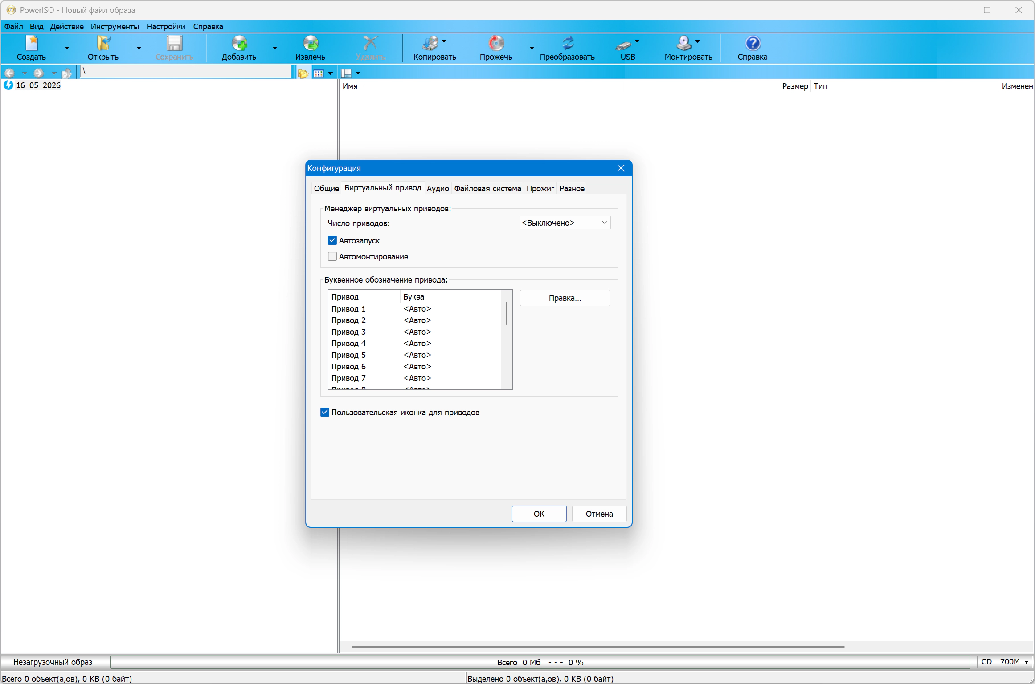1035x684 pixels.
Task: Expand the Число приводов dropdown
Action: click(565, 223)
